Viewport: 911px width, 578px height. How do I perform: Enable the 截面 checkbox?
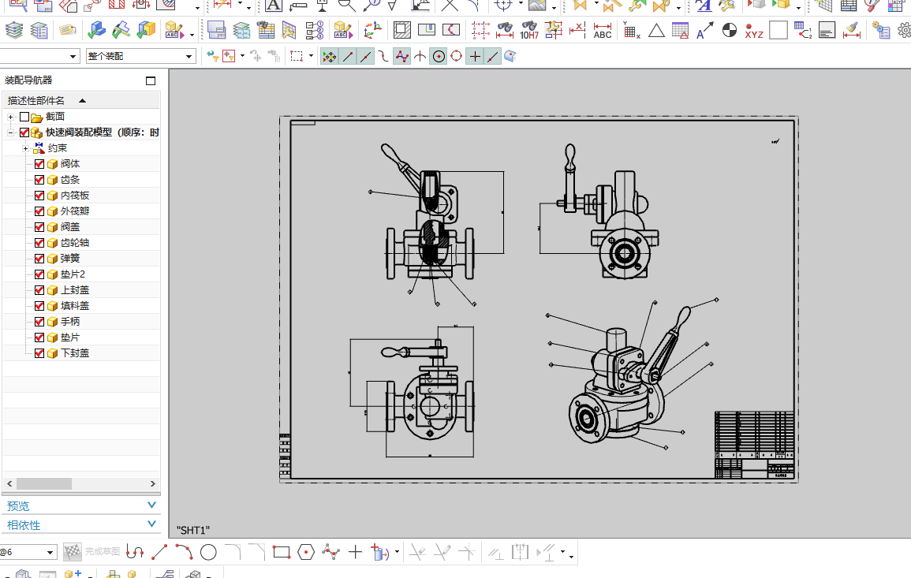point(24,117)
